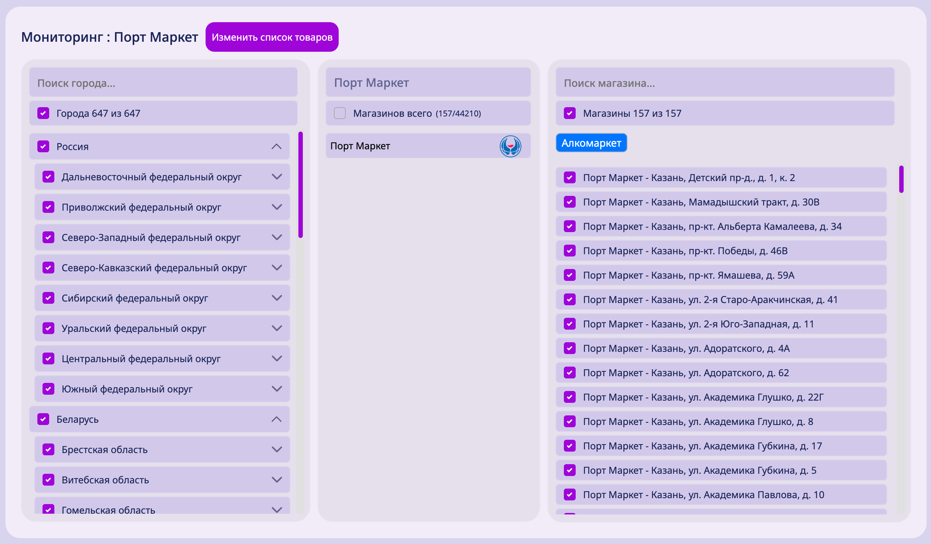Uncheck the Россия checkbox
The width and height of the screenshot is (931, 544).
[x=43, y=146]
